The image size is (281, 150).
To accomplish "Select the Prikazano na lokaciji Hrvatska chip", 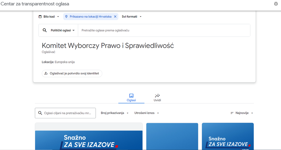I will pyautogui.click(x=91, y=16).
